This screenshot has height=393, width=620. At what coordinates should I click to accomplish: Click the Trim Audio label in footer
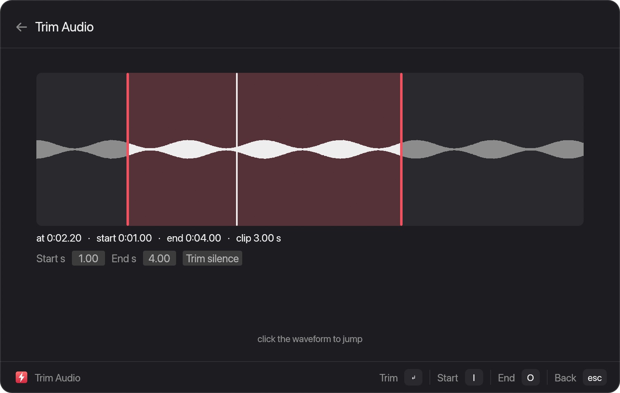click(x=57, y=378)
